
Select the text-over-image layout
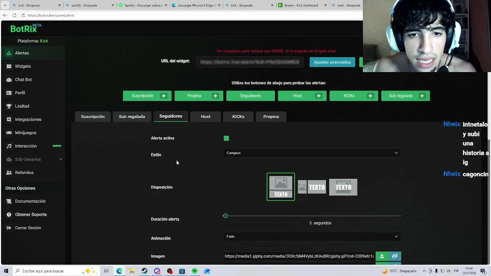coord(343,187)
